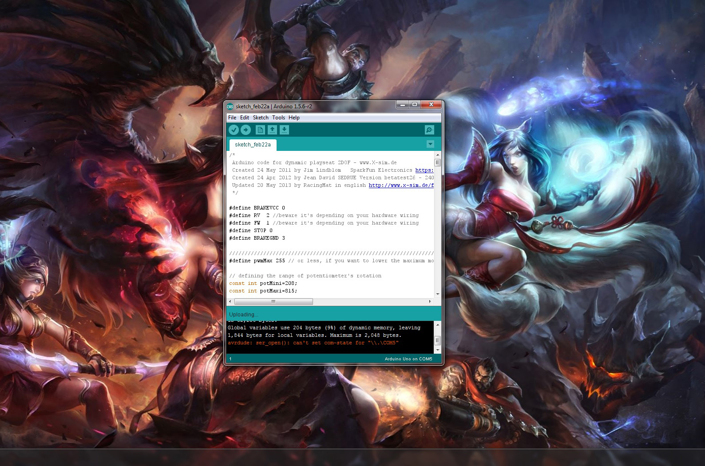Click the 'Uploading...' status message

click(243, 315)
